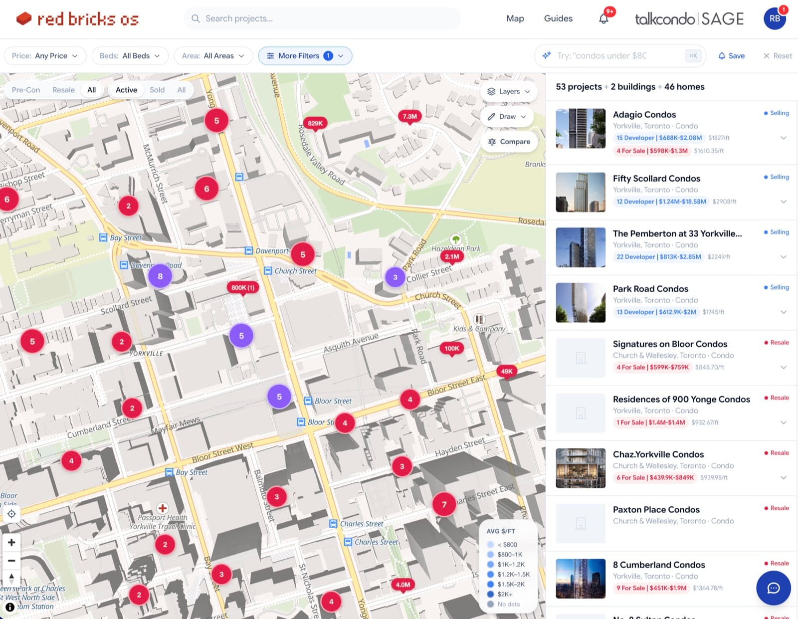This screenshot has width=798, height=619.
Task: Expand Signatures on Bloor Condos chevron
Action: (x=784, y=367)
